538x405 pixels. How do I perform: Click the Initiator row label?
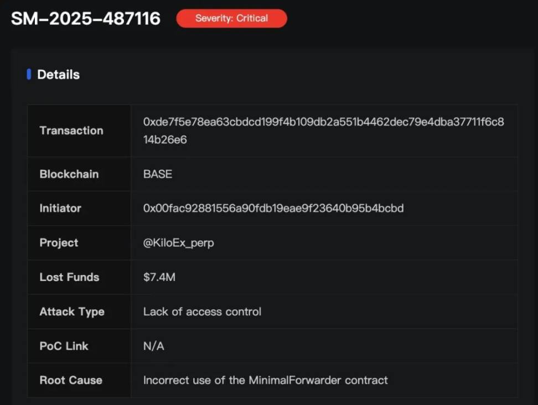click(60, 209)
